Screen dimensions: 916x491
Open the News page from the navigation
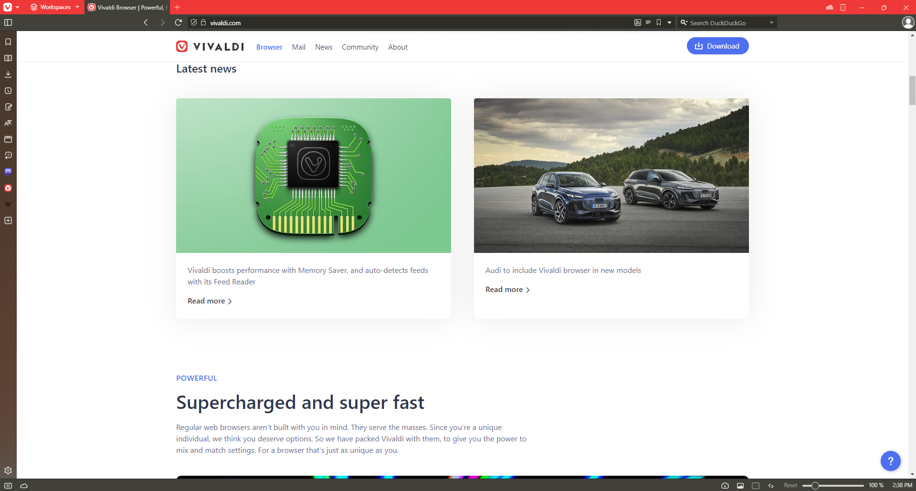tap(323, 47)
